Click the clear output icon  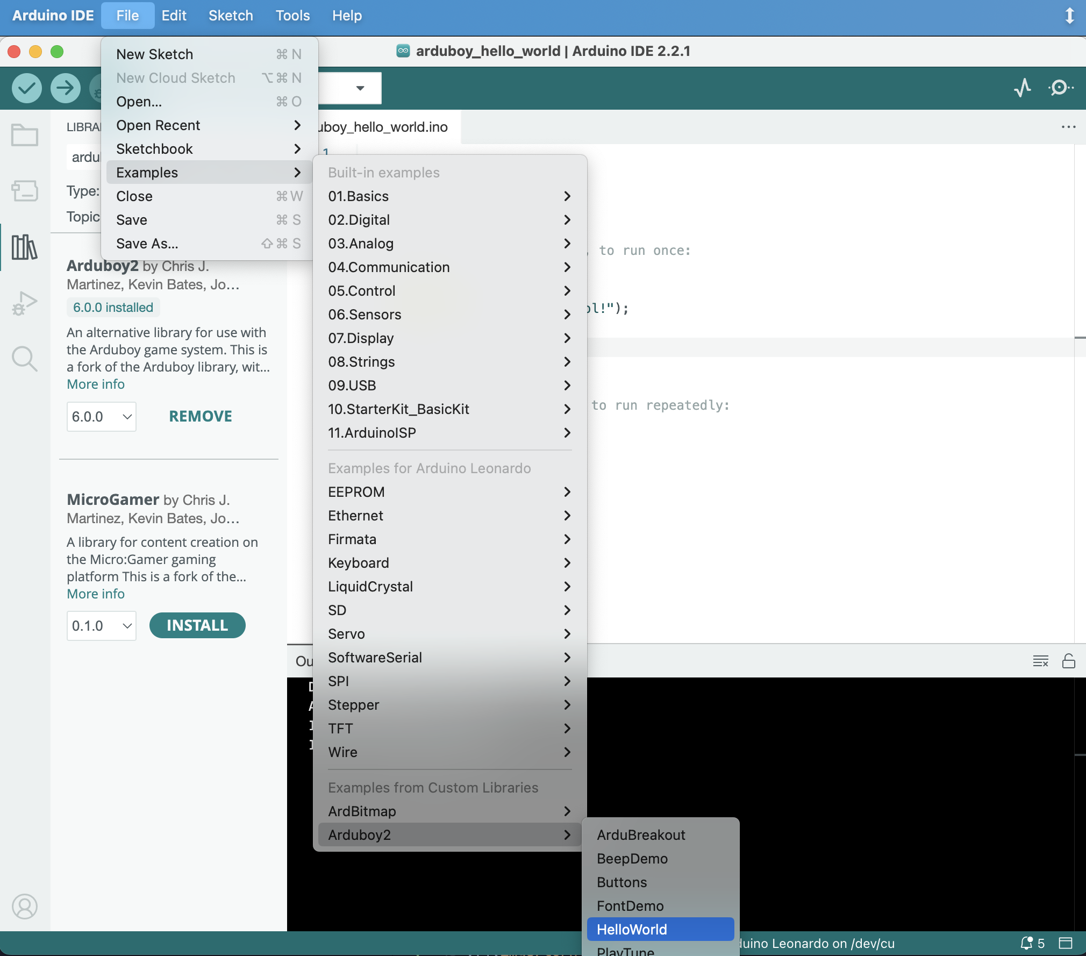(x=1041, y=661)
